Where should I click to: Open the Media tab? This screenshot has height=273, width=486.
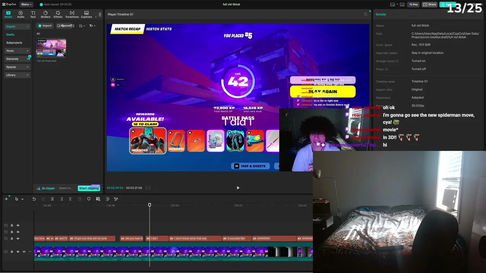(x=8, y=14)
